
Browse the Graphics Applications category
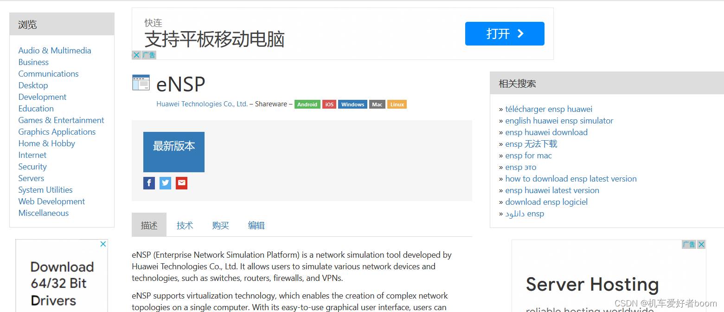coord(57,132)
